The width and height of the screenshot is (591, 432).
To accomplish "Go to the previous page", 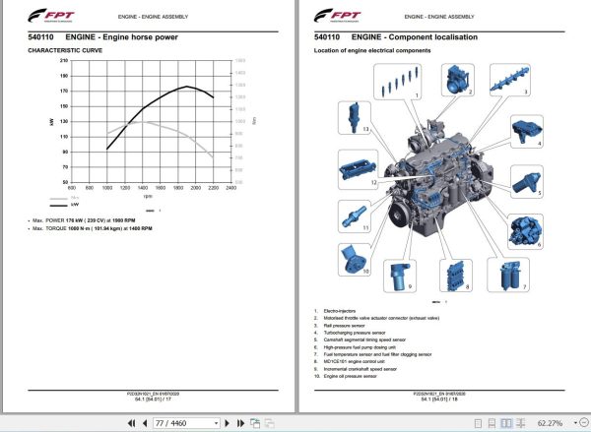I will pos(145,423).
